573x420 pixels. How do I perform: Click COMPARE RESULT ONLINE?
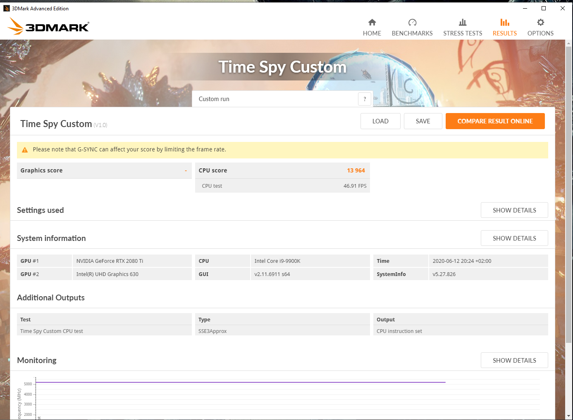click(x=495, y=121)
